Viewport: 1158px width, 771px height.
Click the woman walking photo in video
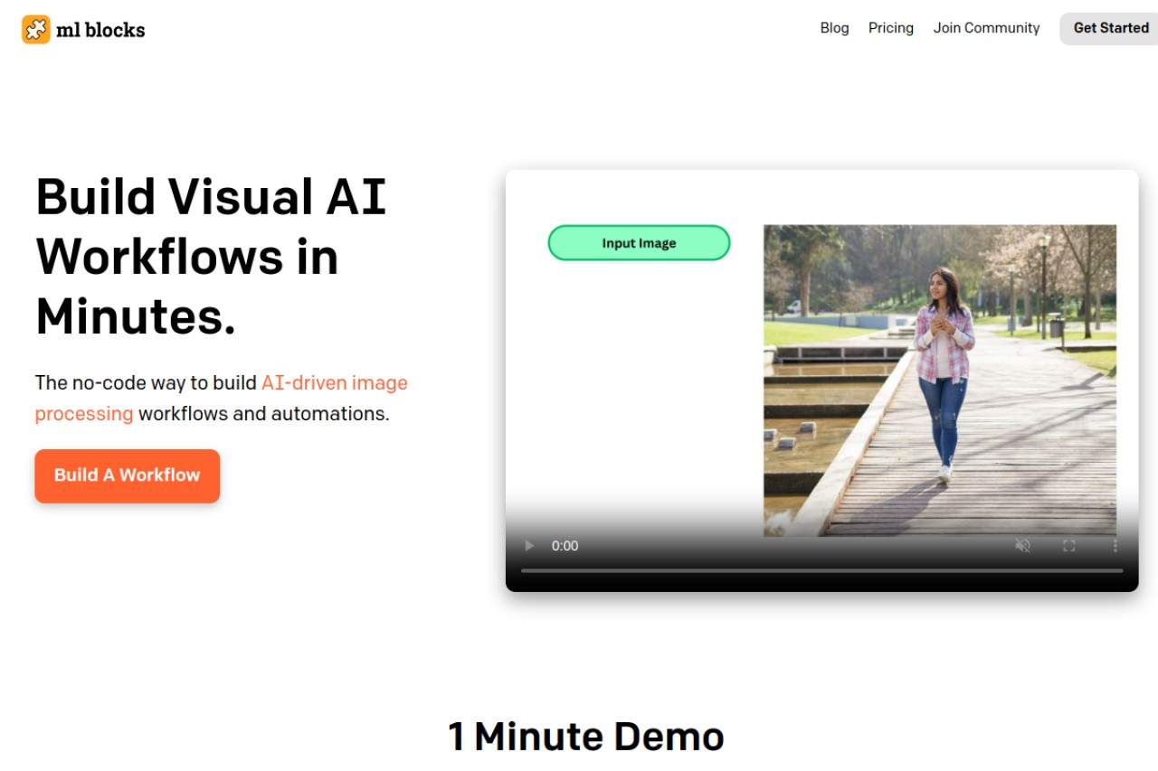940,381
